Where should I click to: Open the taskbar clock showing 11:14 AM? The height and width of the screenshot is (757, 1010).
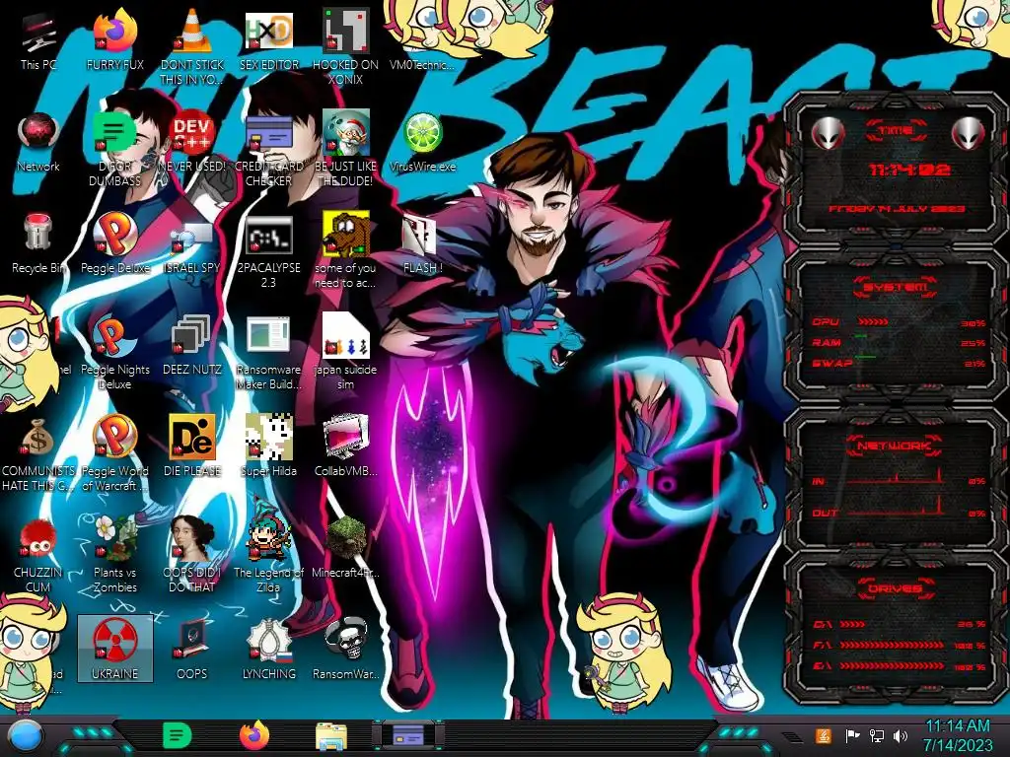click(958, 735)
